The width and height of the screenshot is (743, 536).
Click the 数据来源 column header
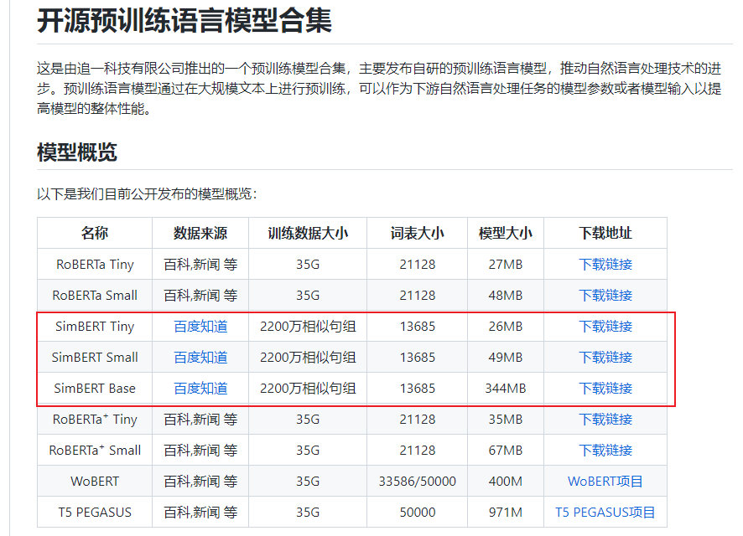tap(199, 233)
